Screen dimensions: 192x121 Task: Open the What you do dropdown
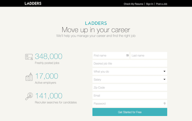click(x=130, y=72)
